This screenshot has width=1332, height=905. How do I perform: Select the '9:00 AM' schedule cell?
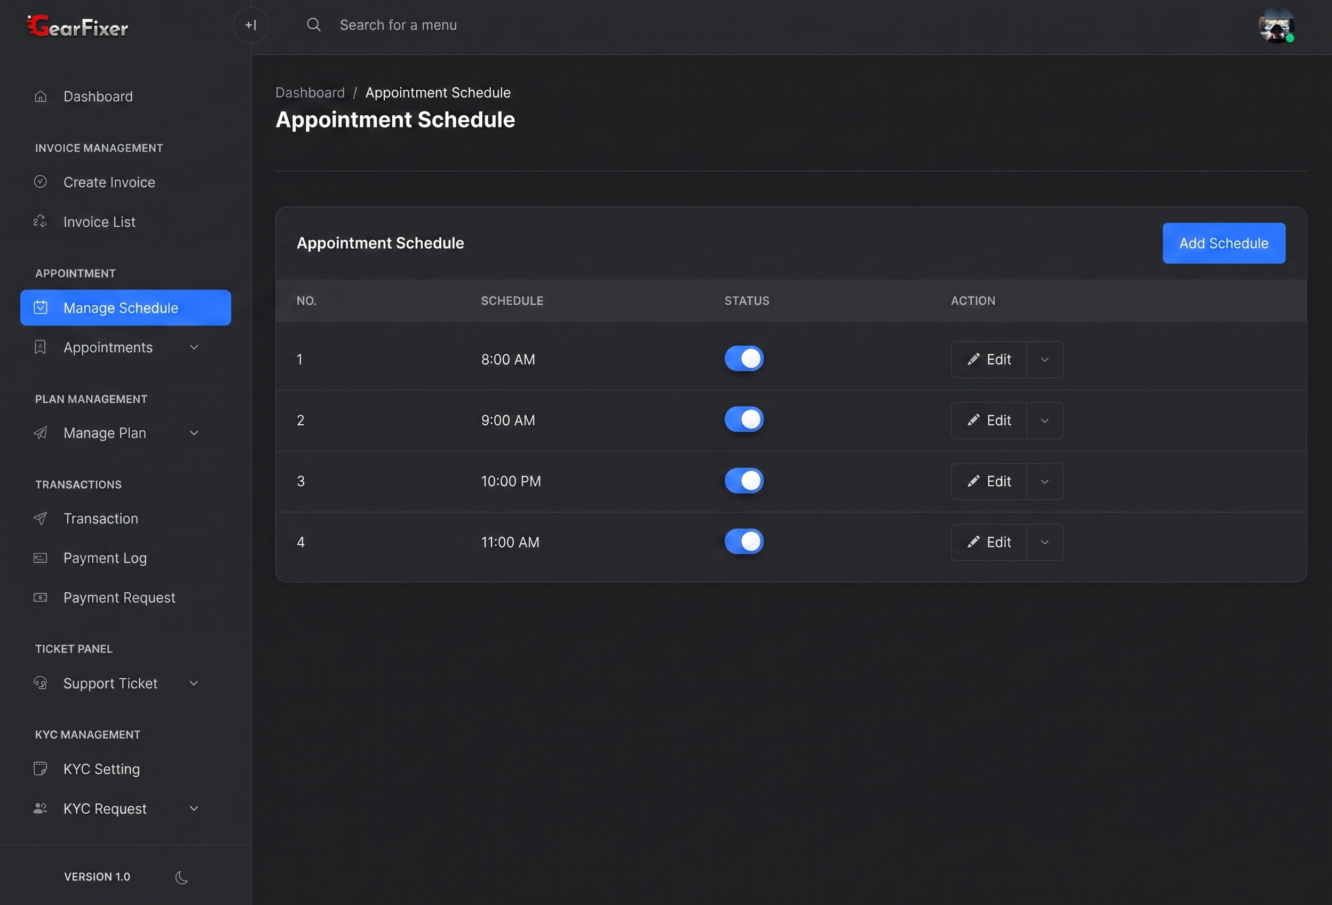click(x=508, y=420)
